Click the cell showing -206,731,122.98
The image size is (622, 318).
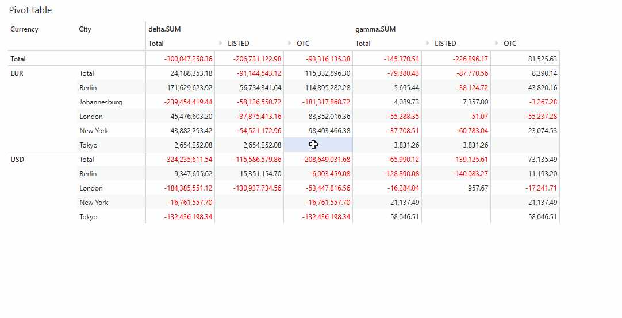(x=249, y=59)
